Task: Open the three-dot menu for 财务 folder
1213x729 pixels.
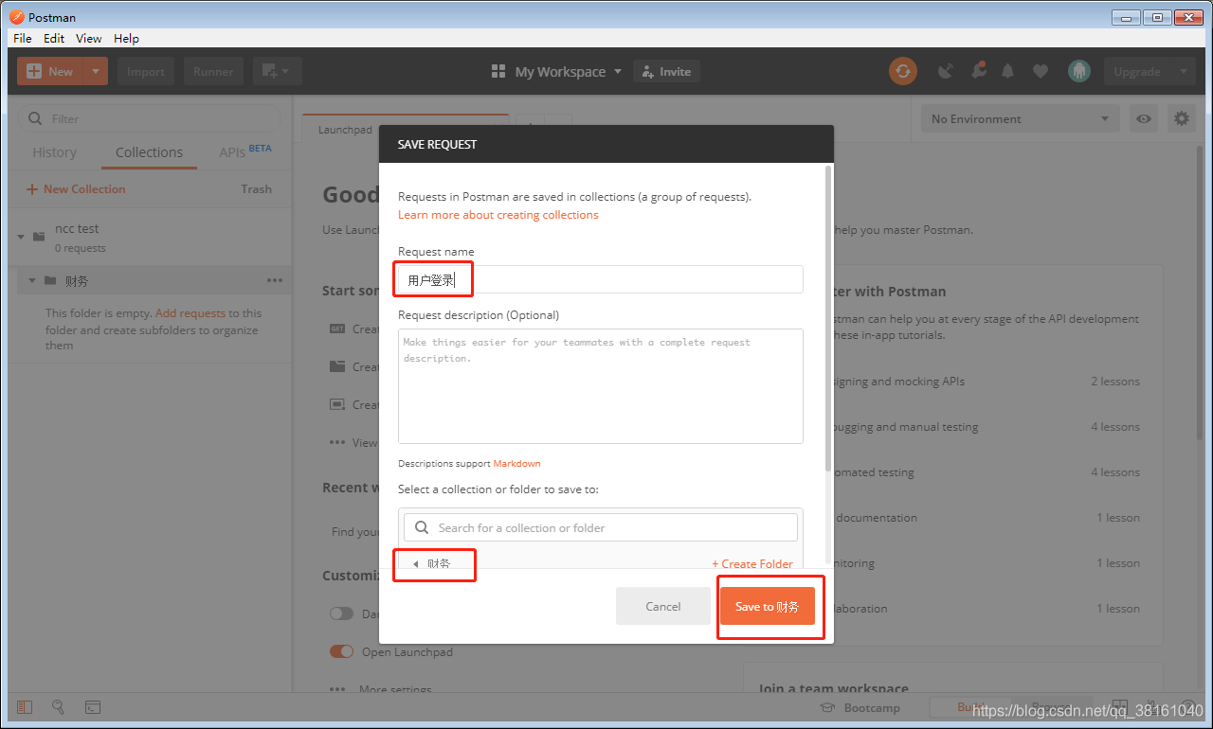Action: click(275, 280)
